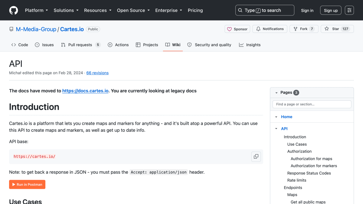The width and height of the screenshot is (363, 204).
Task: Click the Projects table icon
Action: (138, 45)
